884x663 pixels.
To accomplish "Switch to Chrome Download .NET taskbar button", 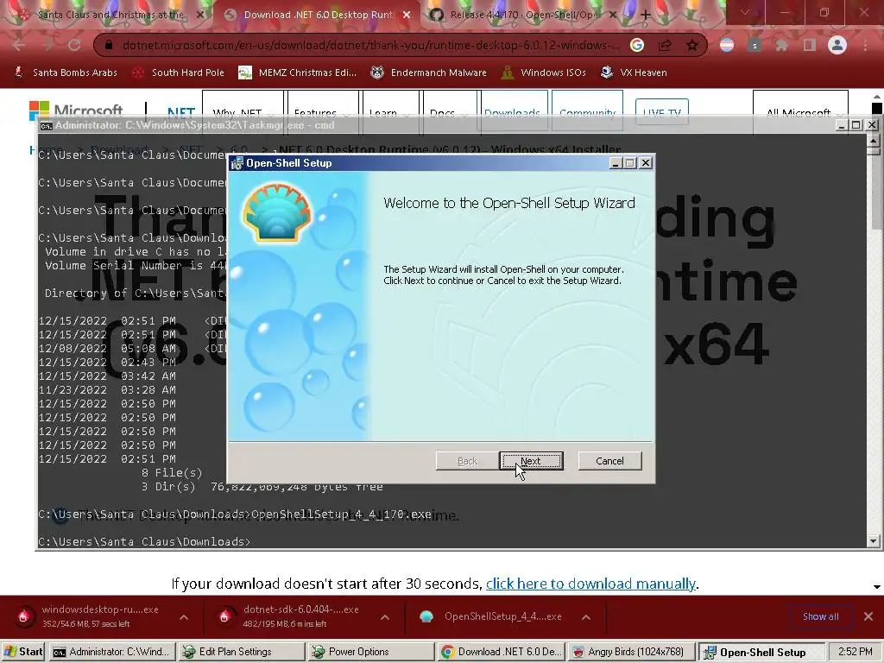I will 502,652.
